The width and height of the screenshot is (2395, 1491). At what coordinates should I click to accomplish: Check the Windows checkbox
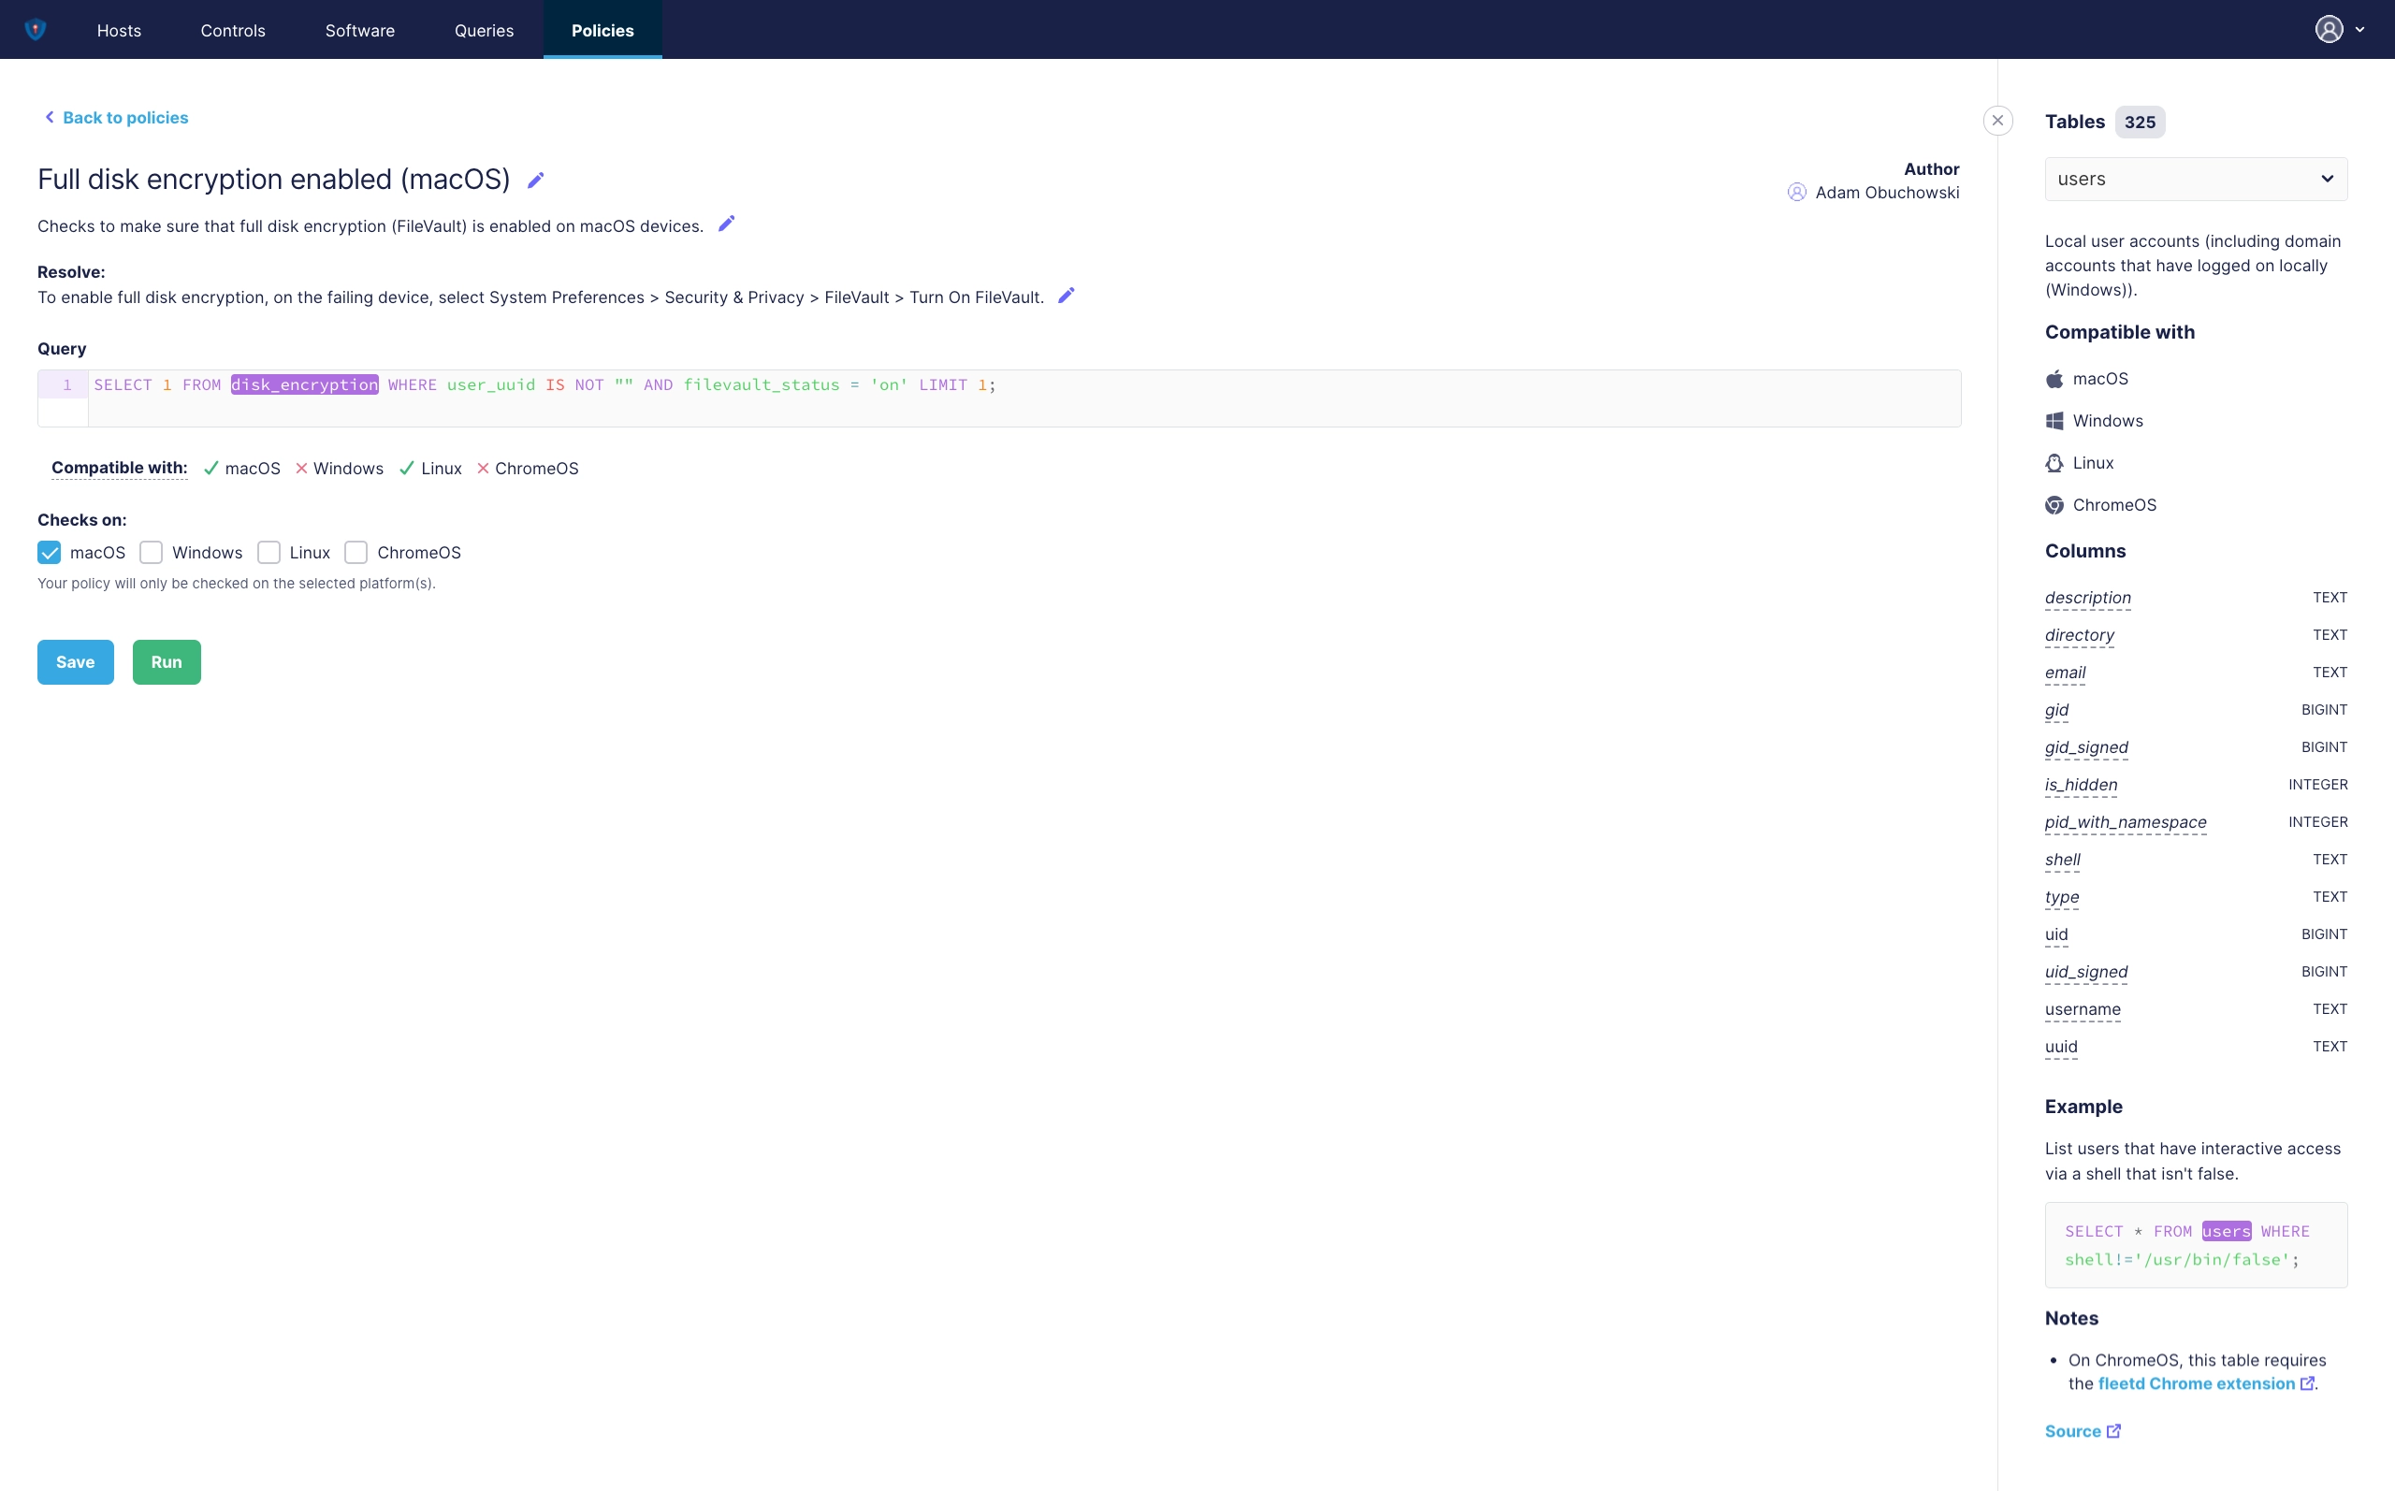tap(151, 552)
